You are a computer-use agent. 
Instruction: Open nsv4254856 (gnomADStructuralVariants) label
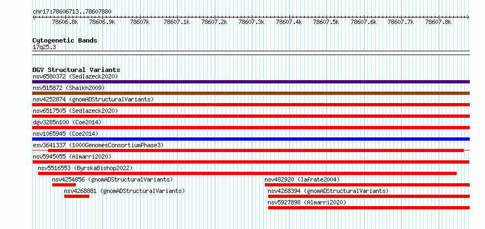tap(112, 179)
